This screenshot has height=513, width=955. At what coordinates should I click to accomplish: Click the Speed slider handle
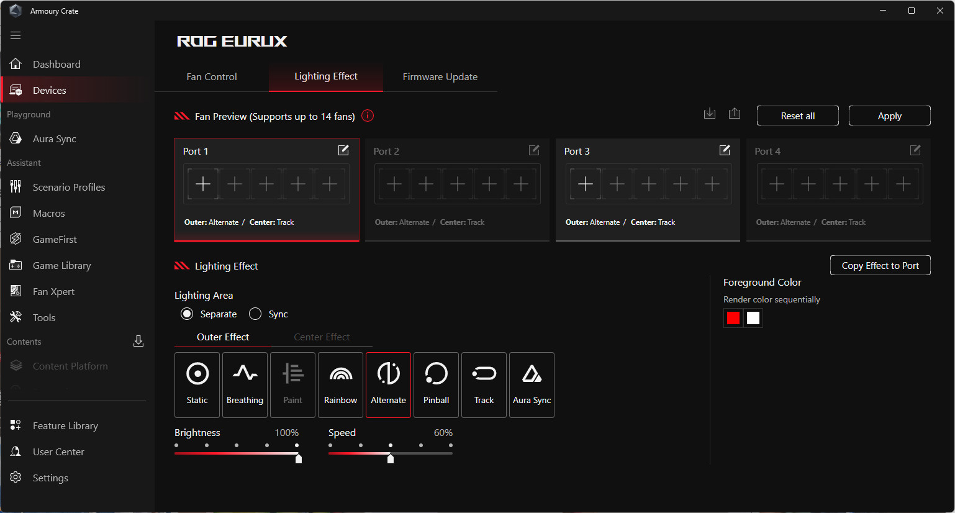pyautogui.click(x=391, y=458)
